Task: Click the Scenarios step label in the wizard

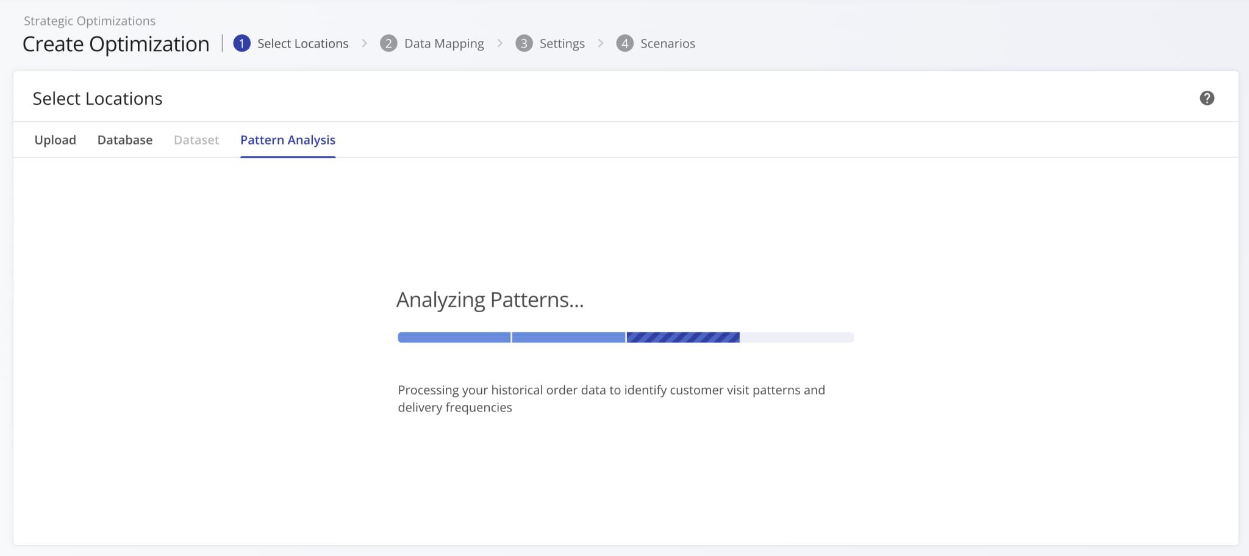Action: coord(667,43)
